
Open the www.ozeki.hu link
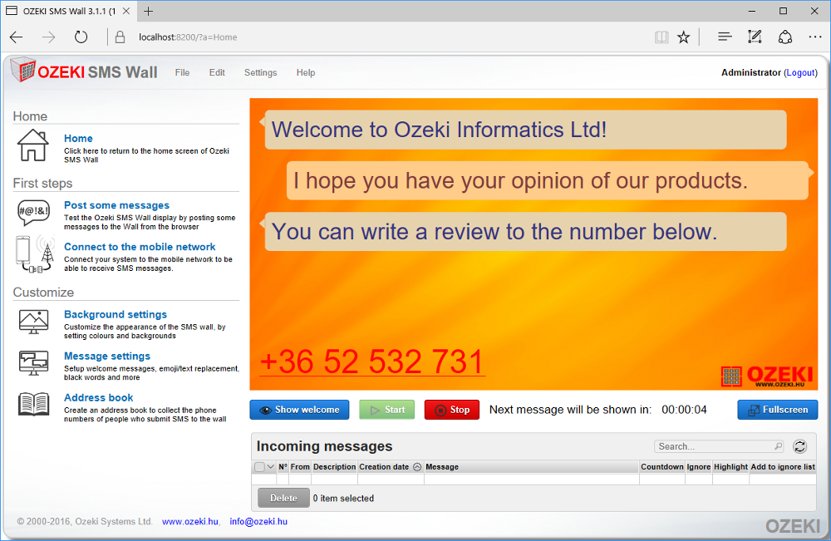click(190, 521)
